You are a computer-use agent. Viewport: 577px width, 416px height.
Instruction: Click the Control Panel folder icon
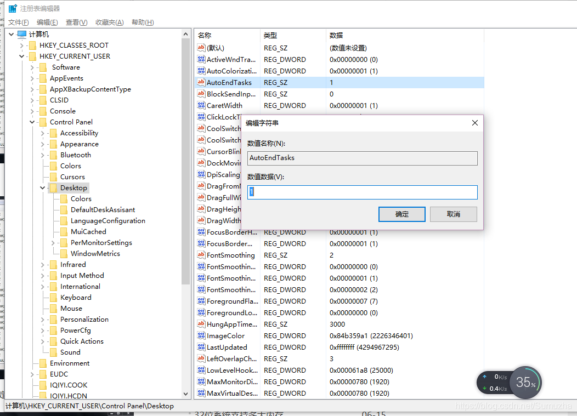[x=43, y=122]
